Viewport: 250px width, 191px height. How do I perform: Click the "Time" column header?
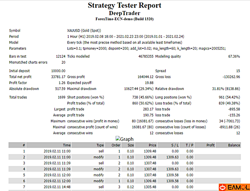pyautogui.click(x=49, y=145)
